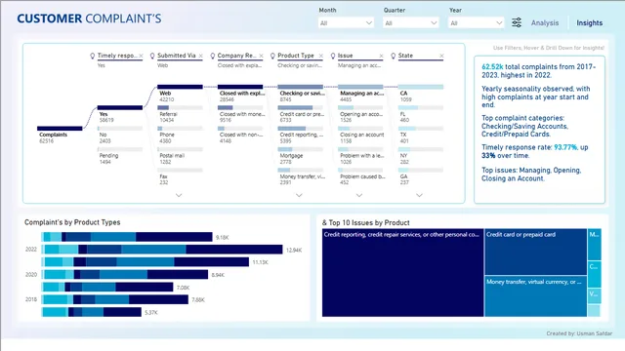Select Opening an account 1526 node
Image resolution: width=625 pixels, height=351 pixels.
(360, 114)
